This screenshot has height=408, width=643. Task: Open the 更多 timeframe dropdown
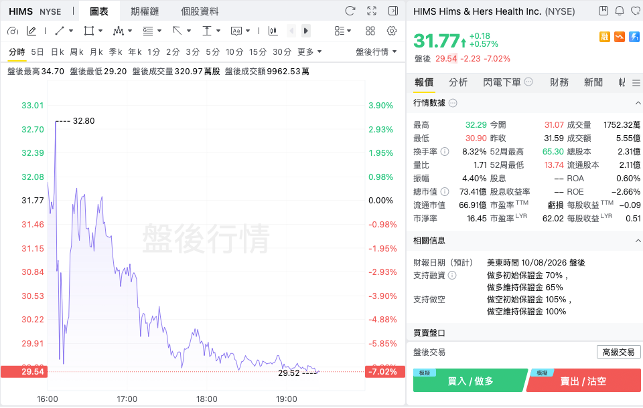pos(309,52)
